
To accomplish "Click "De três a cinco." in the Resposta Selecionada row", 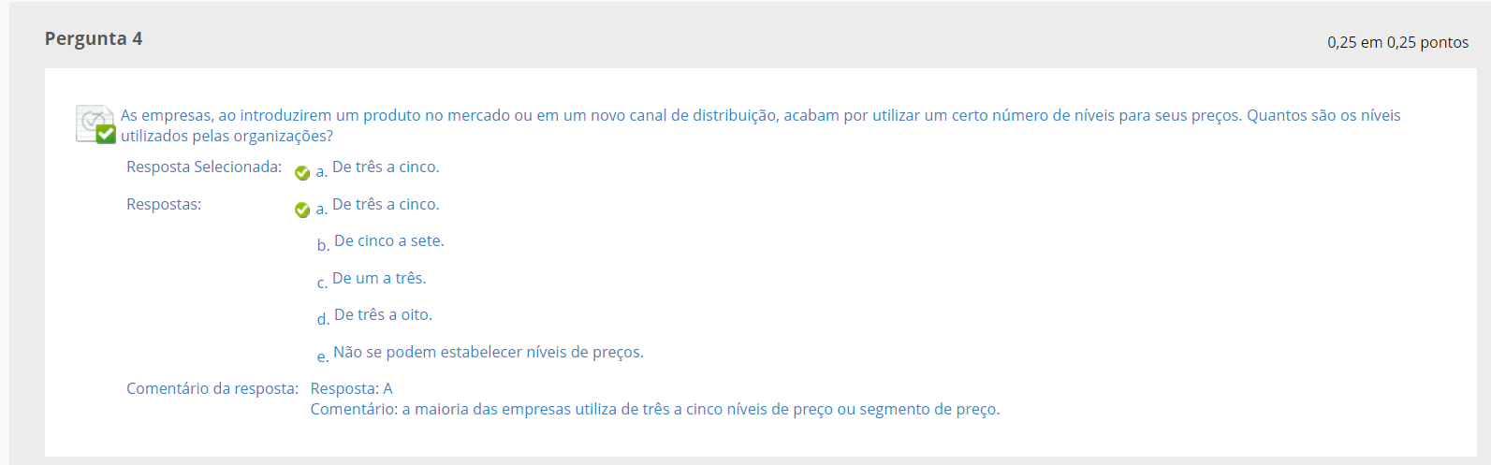I will click(x=386, y=167).
